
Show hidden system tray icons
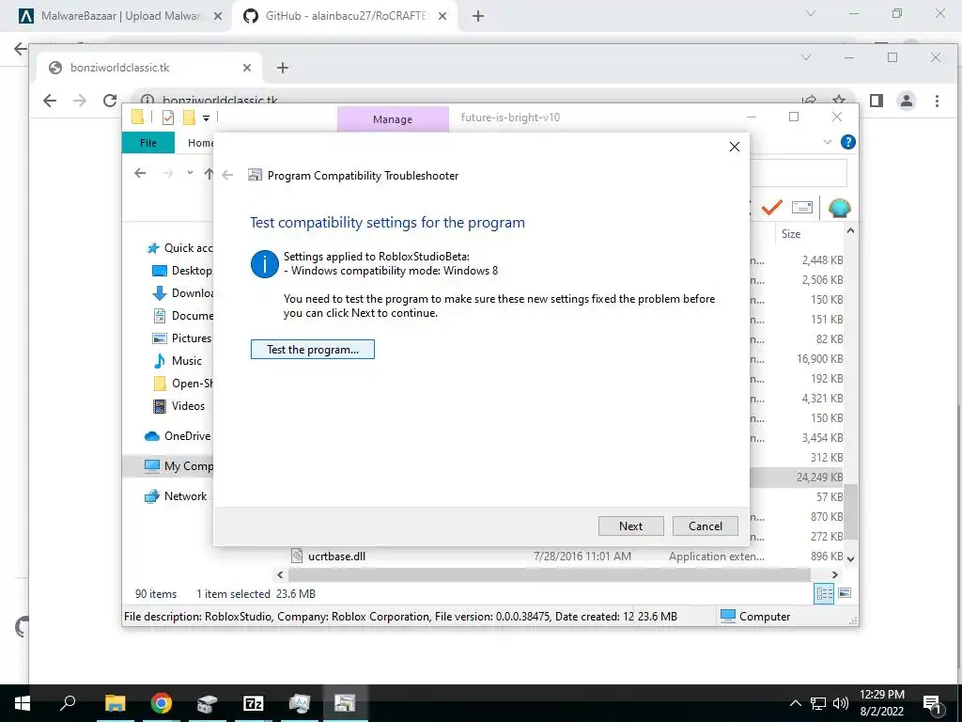[795, 703]
